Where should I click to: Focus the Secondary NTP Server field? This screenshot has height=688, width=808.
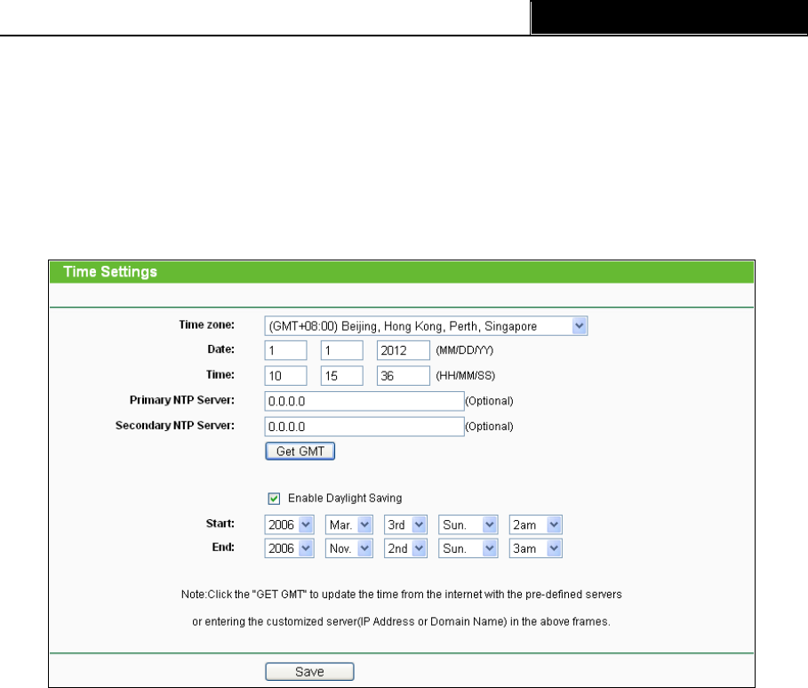[364, 426]
